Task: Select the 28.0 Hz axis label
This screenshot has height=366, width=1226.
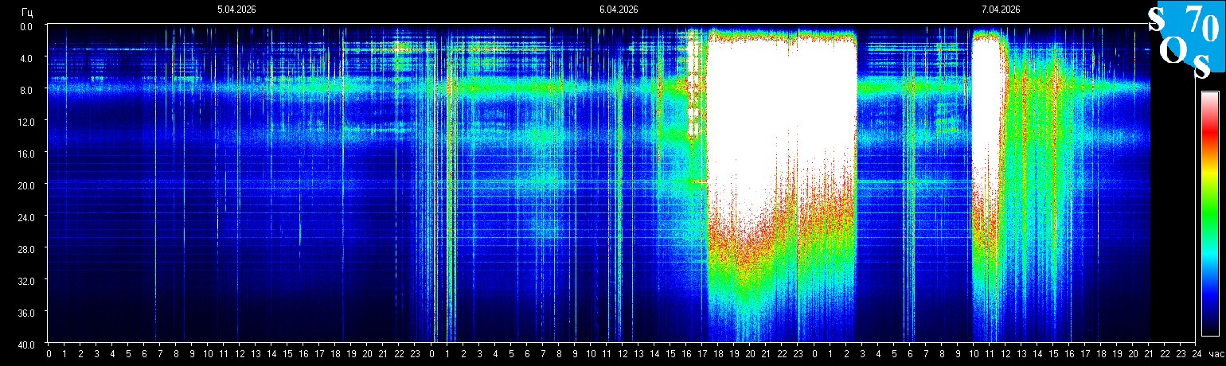Action: [28, 248]
